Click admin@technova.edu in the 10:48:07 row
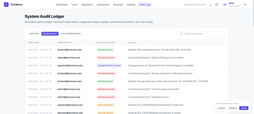The height and width of the screenshot is (114, 254). click(69, 97)
